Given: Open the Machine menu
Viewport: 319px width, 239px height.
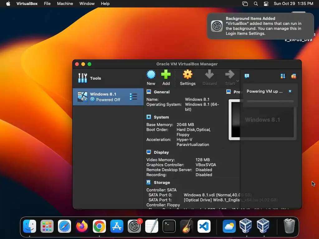Looking at the screenshot, I should coord(65,4).
